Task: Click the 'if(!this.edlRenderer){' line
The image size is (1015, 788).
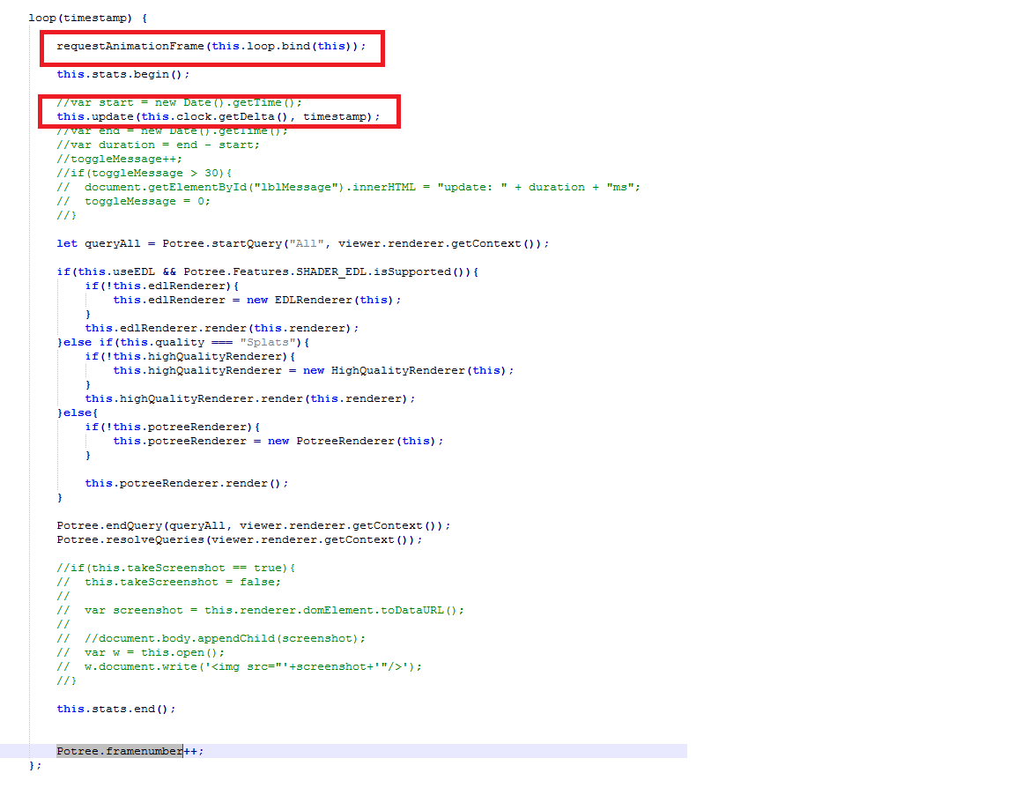Action: (162, 286)
